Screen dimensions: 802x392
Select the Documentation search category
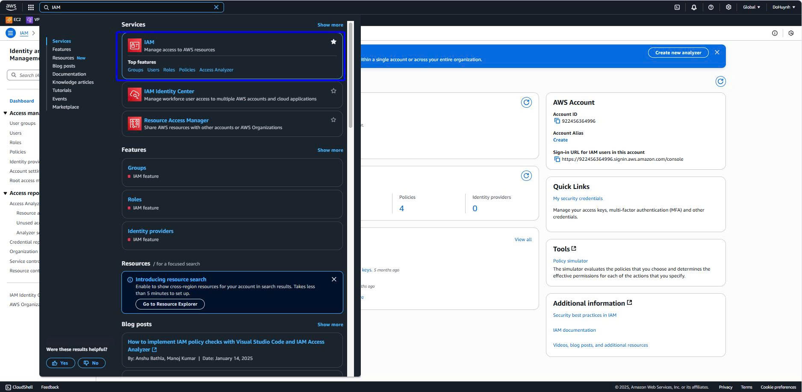(69, 74)
